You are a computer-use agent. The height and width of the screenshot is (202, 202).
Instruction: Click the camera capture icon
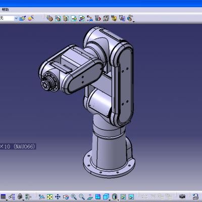tap(182, 196)
